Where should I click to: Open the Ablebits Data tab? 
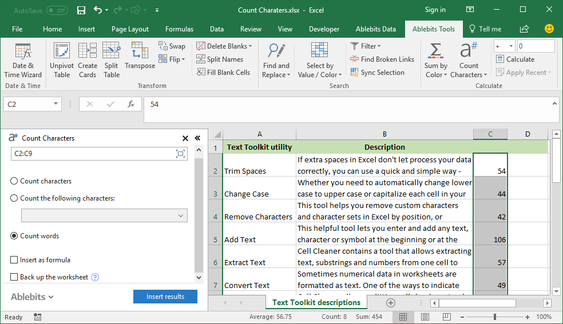click(x=375, y=29)
